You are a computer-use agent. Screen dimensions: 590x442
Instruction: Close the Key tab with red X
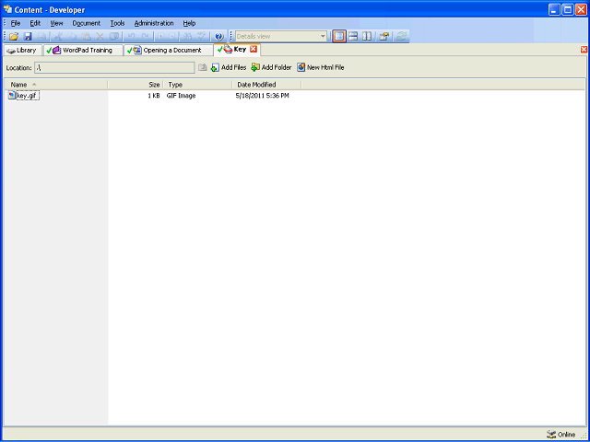(254, 49)
